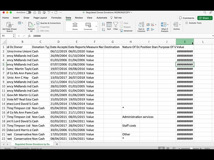Click the Save As icon with pencil

point(44,12)
